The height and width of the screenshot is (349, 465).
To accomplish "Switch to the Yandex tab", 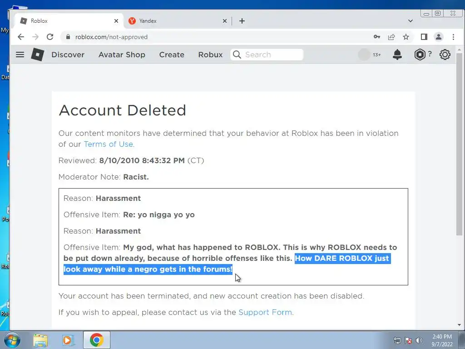I will (x=178, y=21).
